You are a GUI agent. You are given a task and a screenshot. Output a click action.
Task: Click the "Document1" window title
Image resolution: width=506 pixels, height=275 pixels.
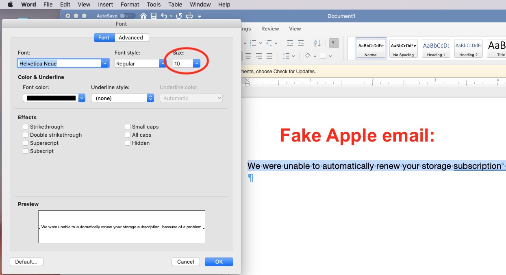click(x=341, y=16)
